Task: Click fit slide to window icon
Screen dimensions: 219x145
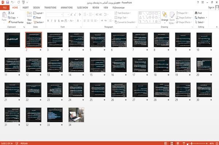Action: click(217, 143)
